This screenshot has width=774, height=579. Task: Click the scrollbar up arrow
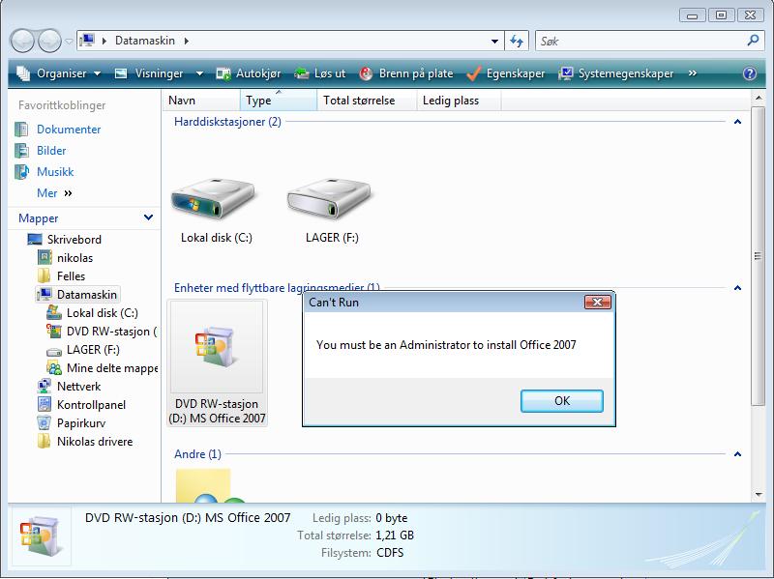coord(758,99)
